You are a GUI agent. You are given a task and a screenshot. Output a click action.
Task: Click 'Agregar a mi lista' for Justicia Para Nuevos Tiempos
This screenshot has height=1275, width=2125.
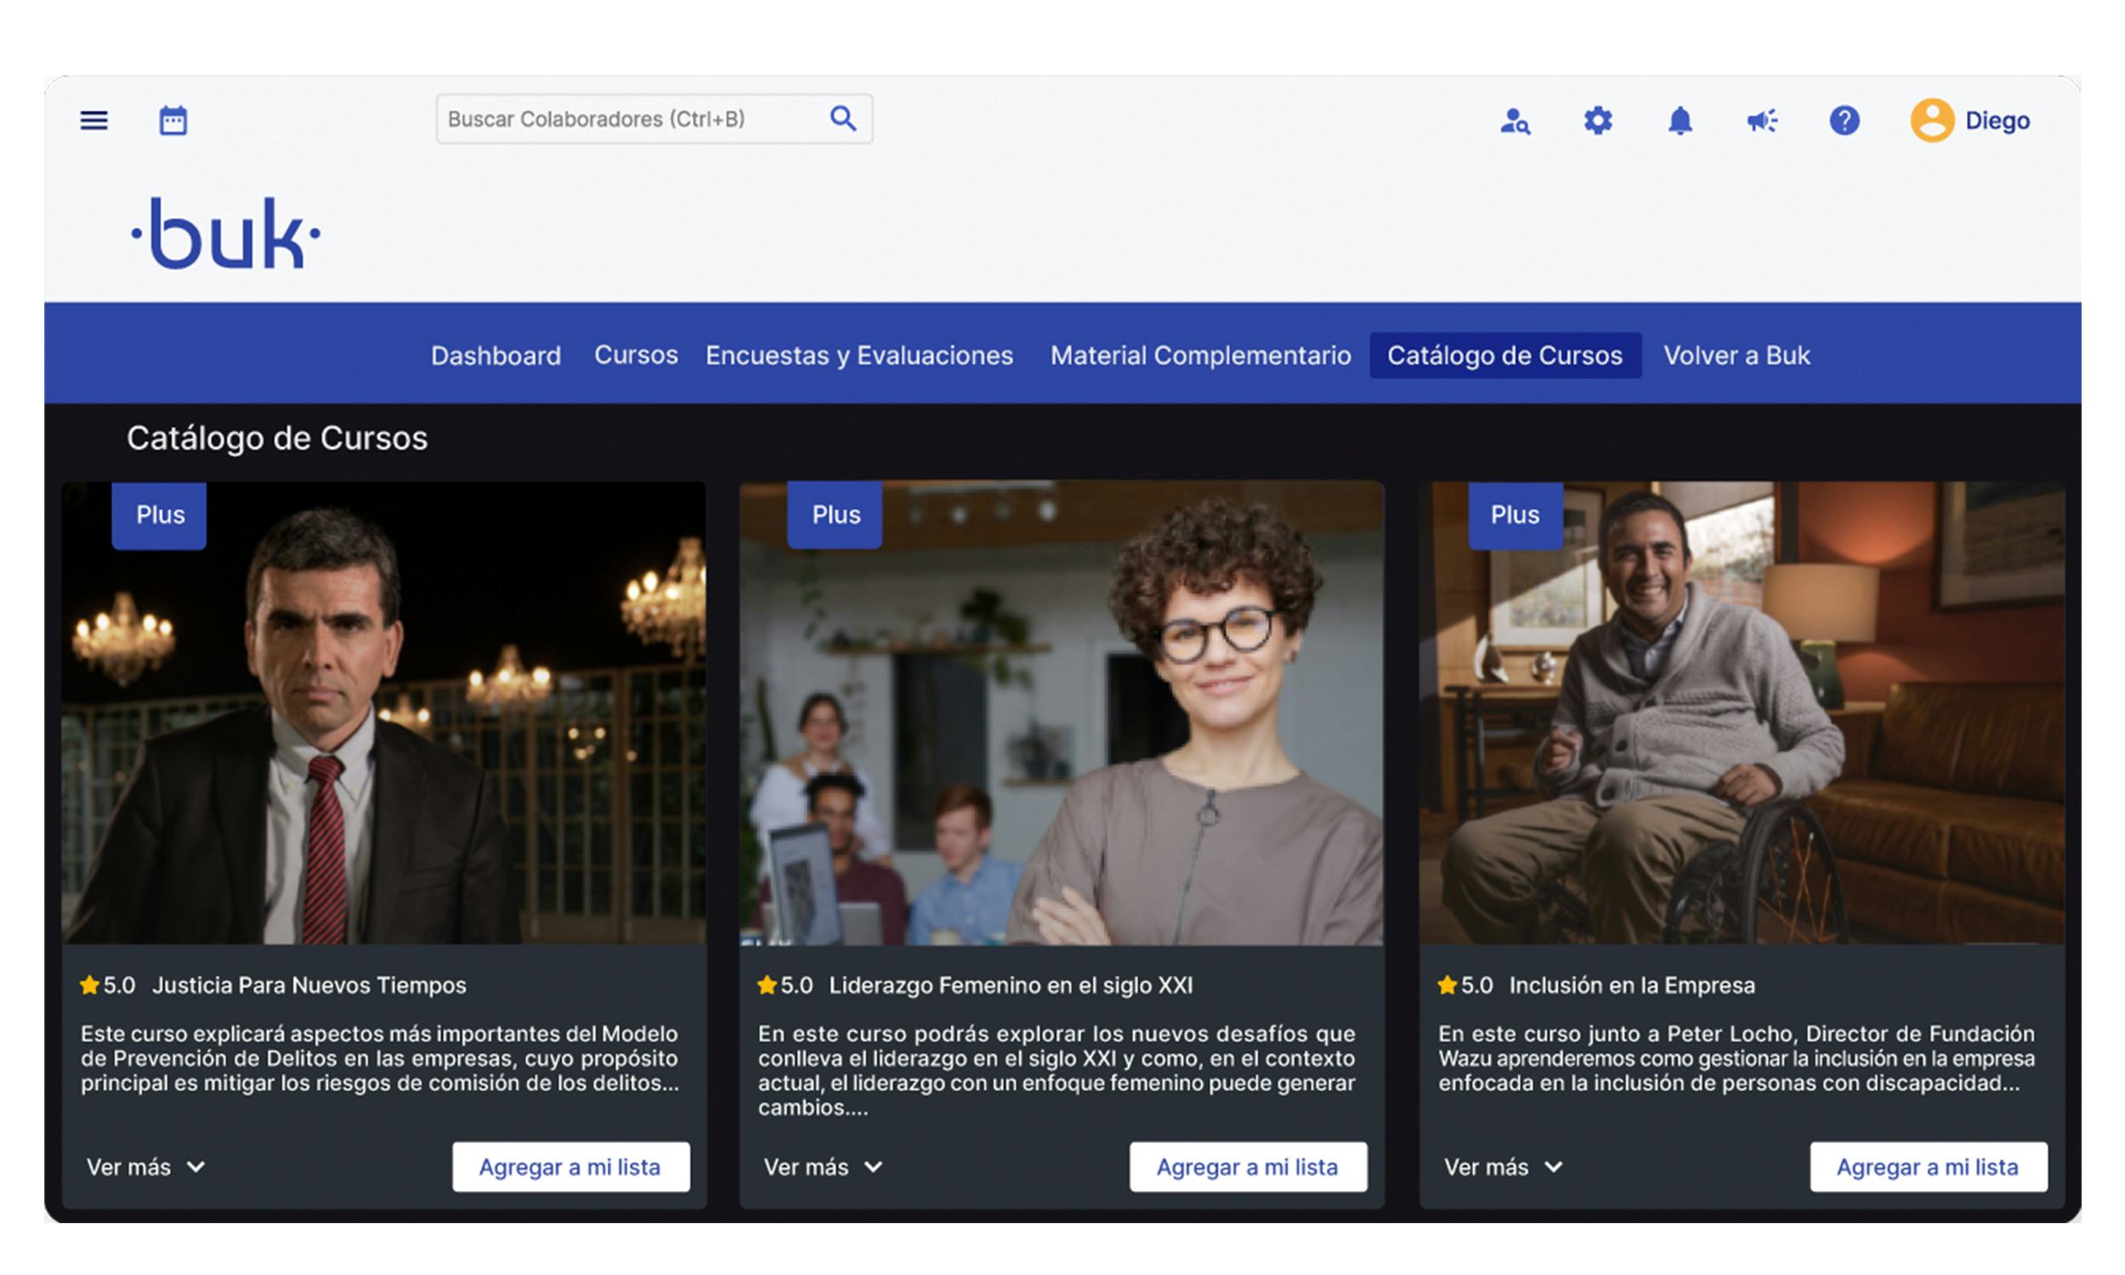(x=570, y=1167)
